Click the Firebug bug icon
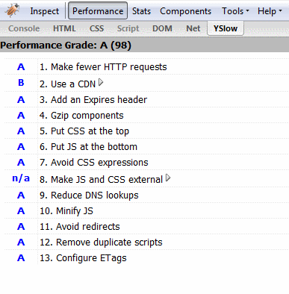The image size is (289, 294). [13, 10]
